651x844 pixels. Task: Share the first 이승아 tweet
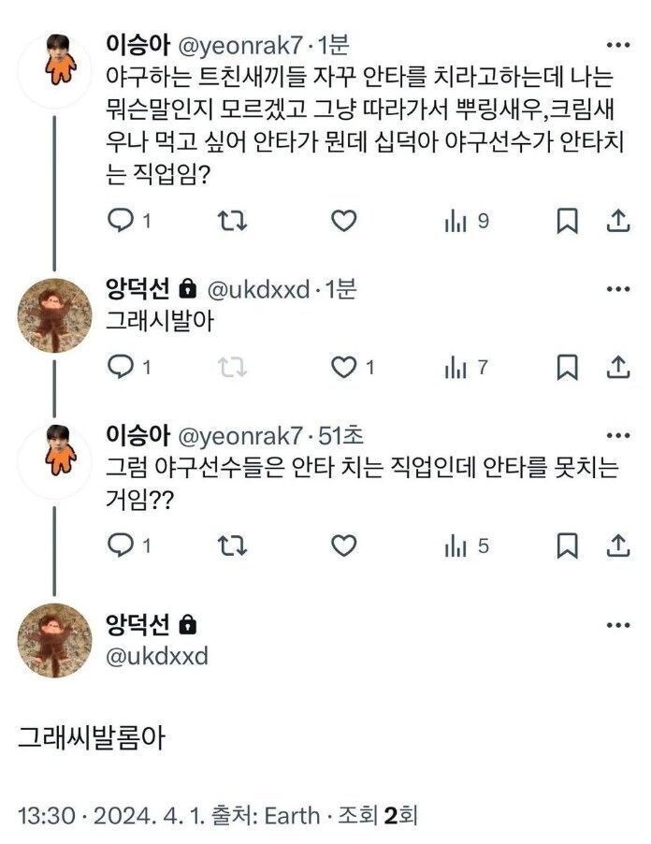point(617,221)
